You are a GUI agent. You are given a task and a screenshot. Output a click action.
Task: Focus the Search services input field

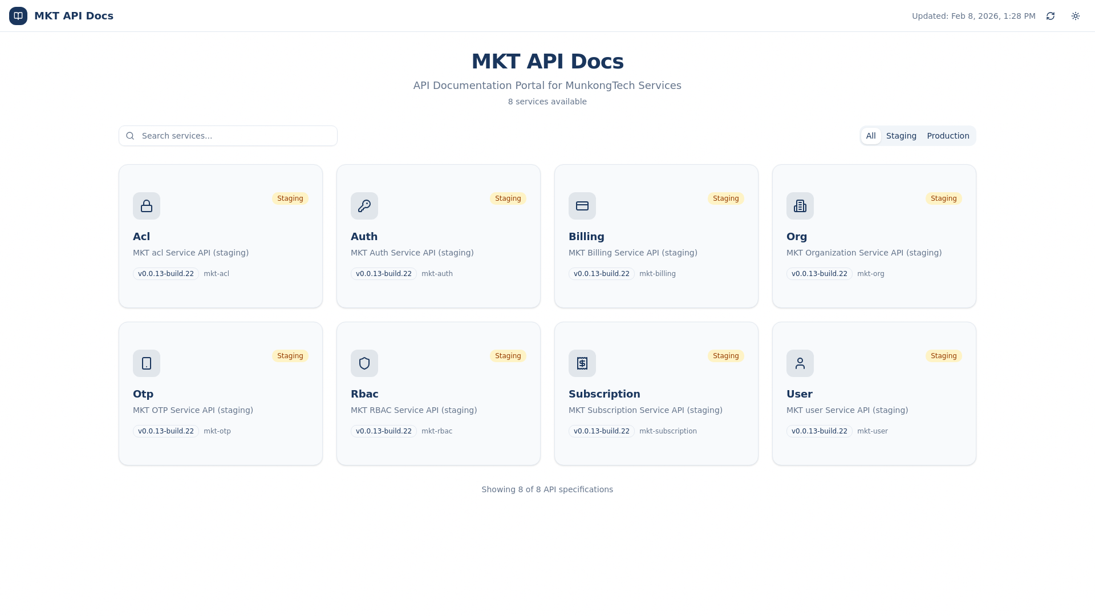point(228,136)
